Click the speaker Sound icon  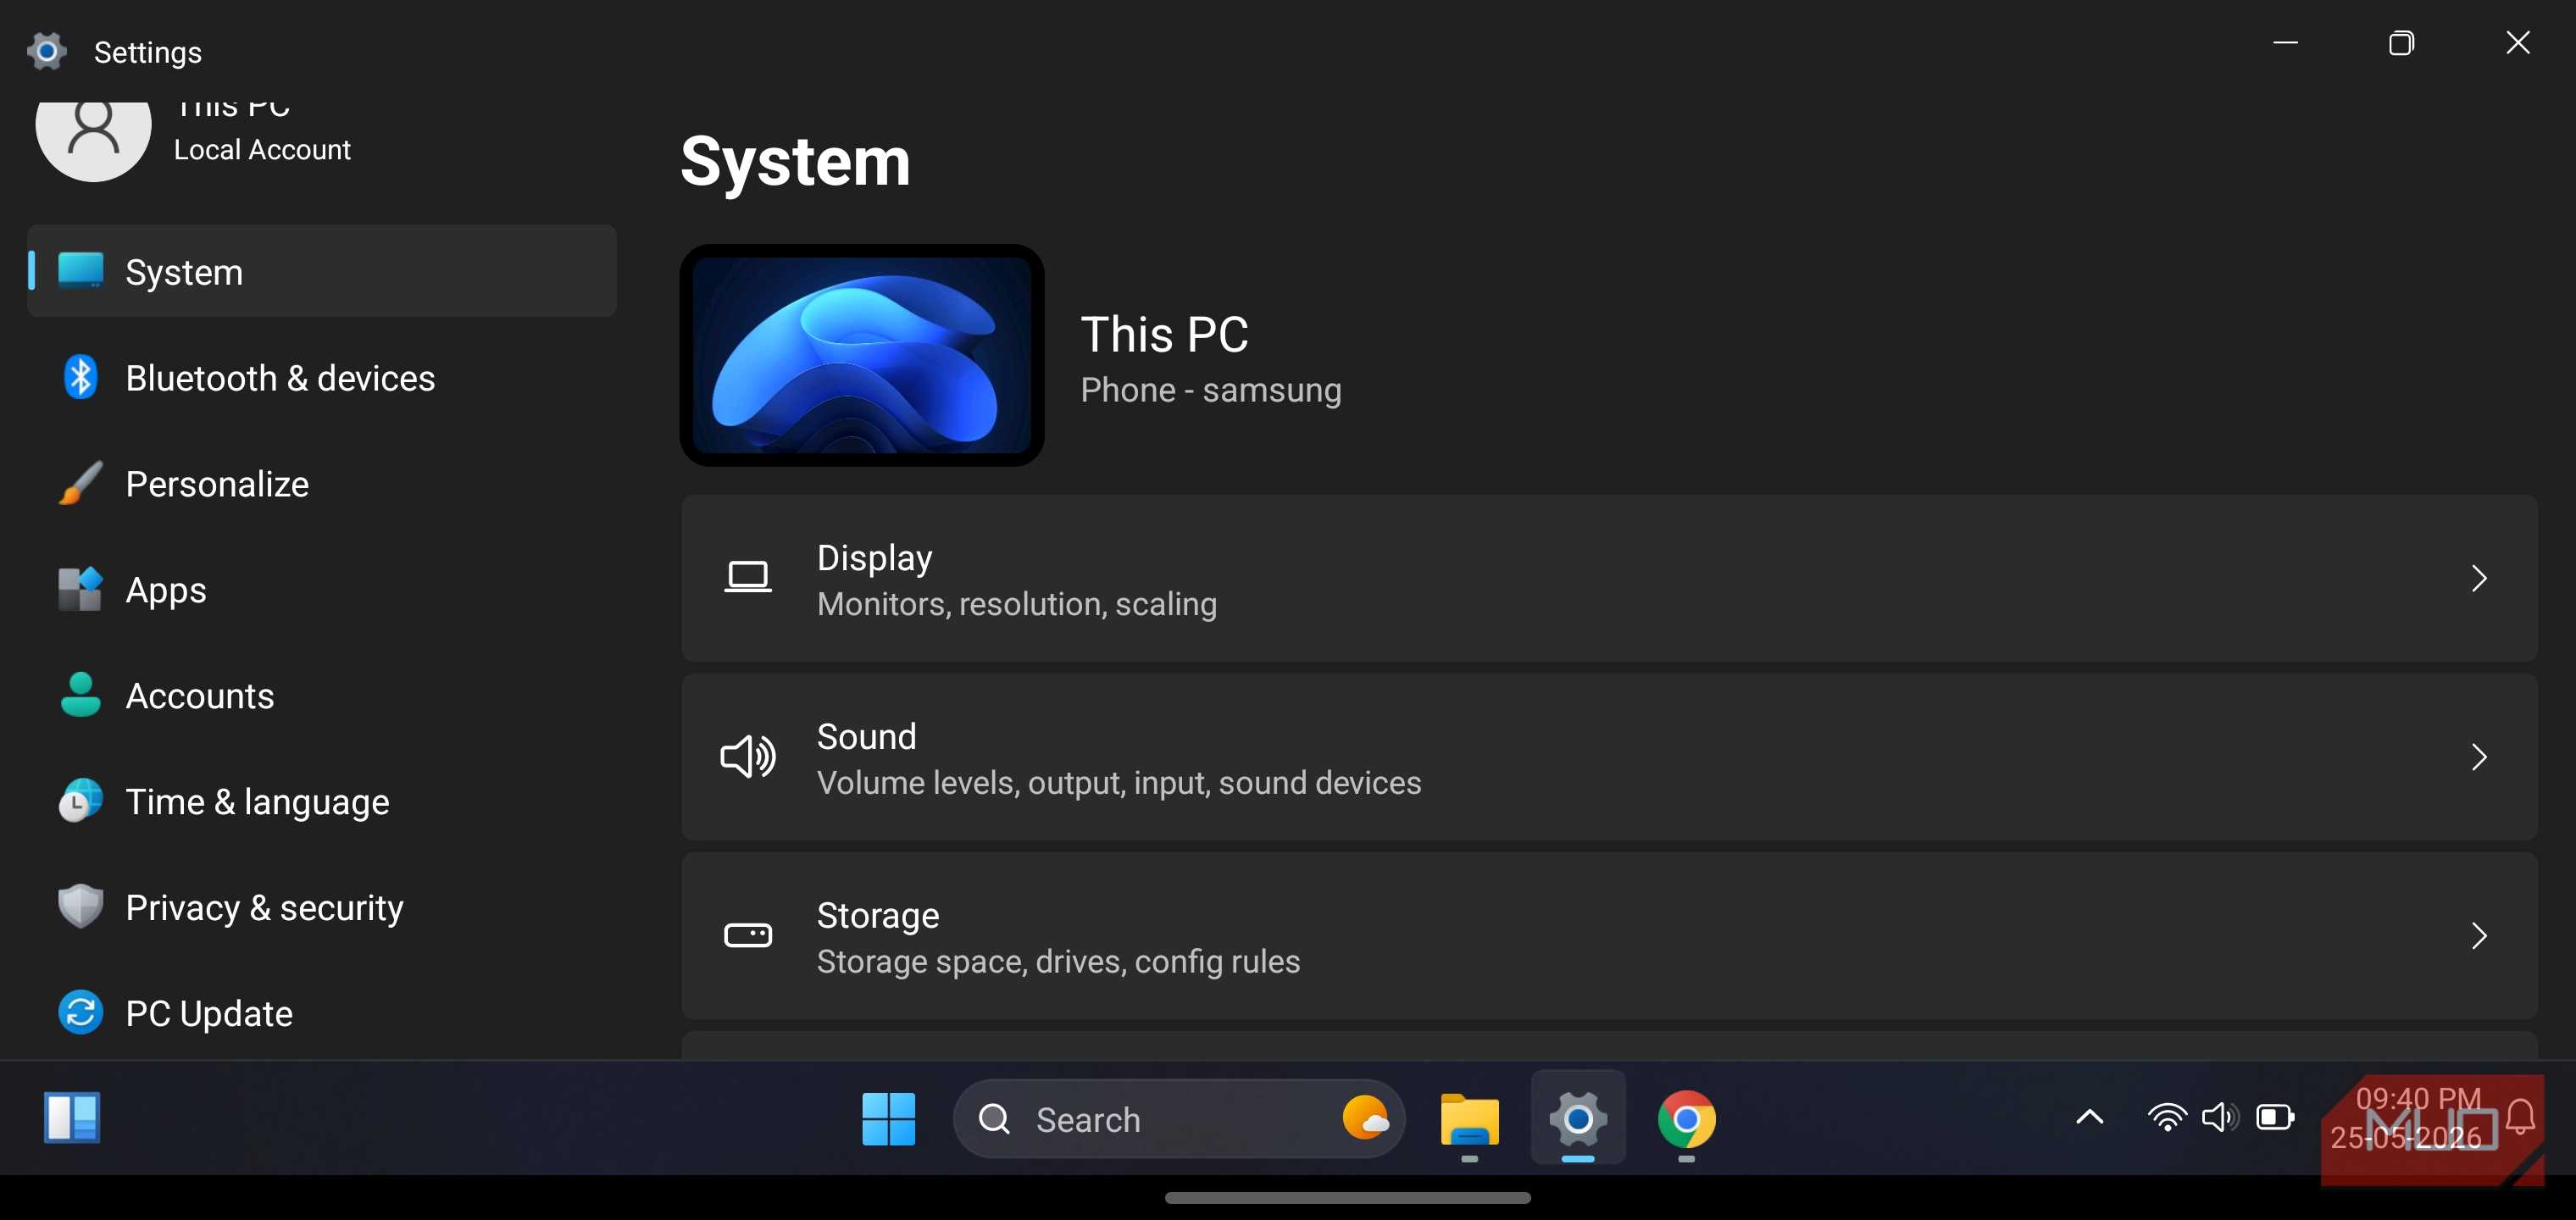click(x=748, y=757)
